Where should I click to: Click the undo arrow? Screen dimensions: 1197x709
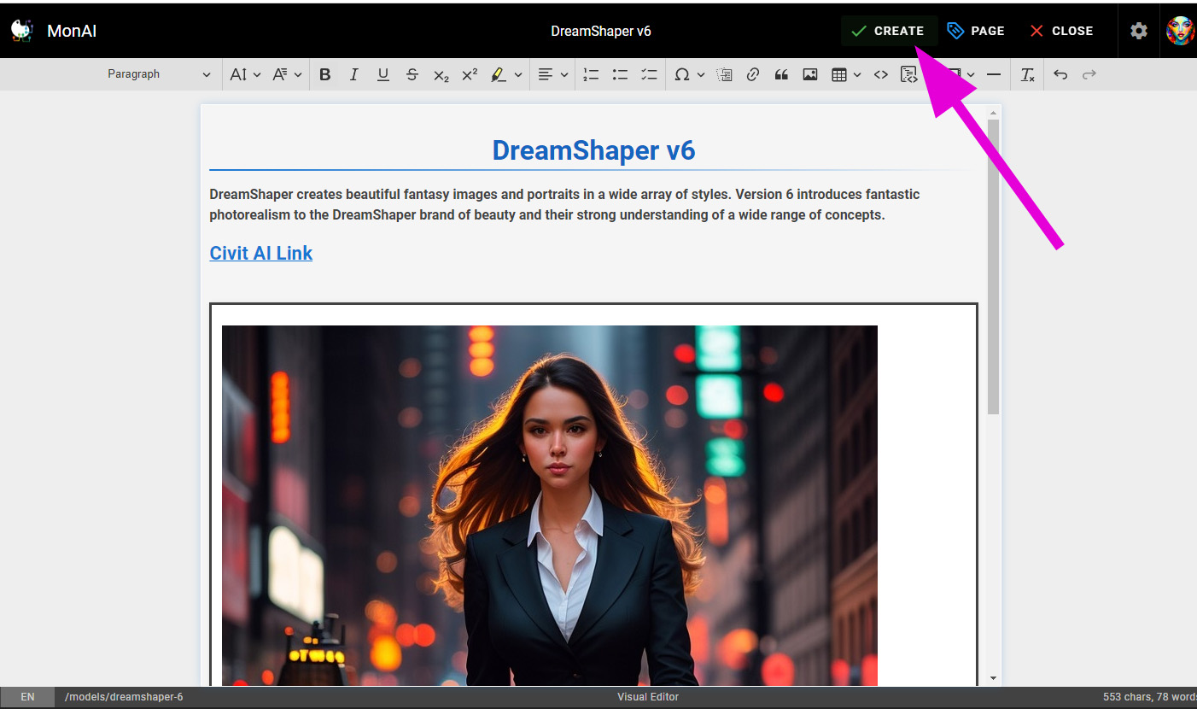(x=1060, y=74)
